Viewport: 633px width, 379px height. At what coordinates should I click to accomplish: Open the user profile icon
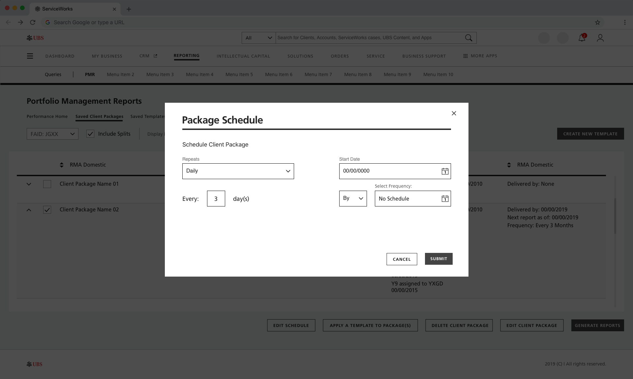click(x=600, y=38)
